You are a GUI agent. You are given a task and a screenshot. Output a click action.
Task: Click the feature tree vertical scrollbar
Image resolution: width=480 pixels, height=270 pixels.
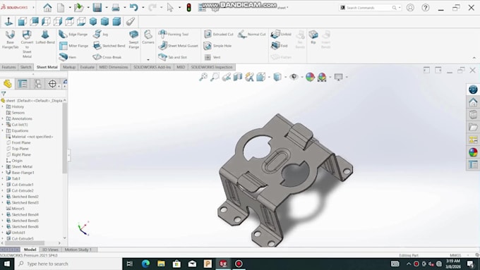coord(65,138)
